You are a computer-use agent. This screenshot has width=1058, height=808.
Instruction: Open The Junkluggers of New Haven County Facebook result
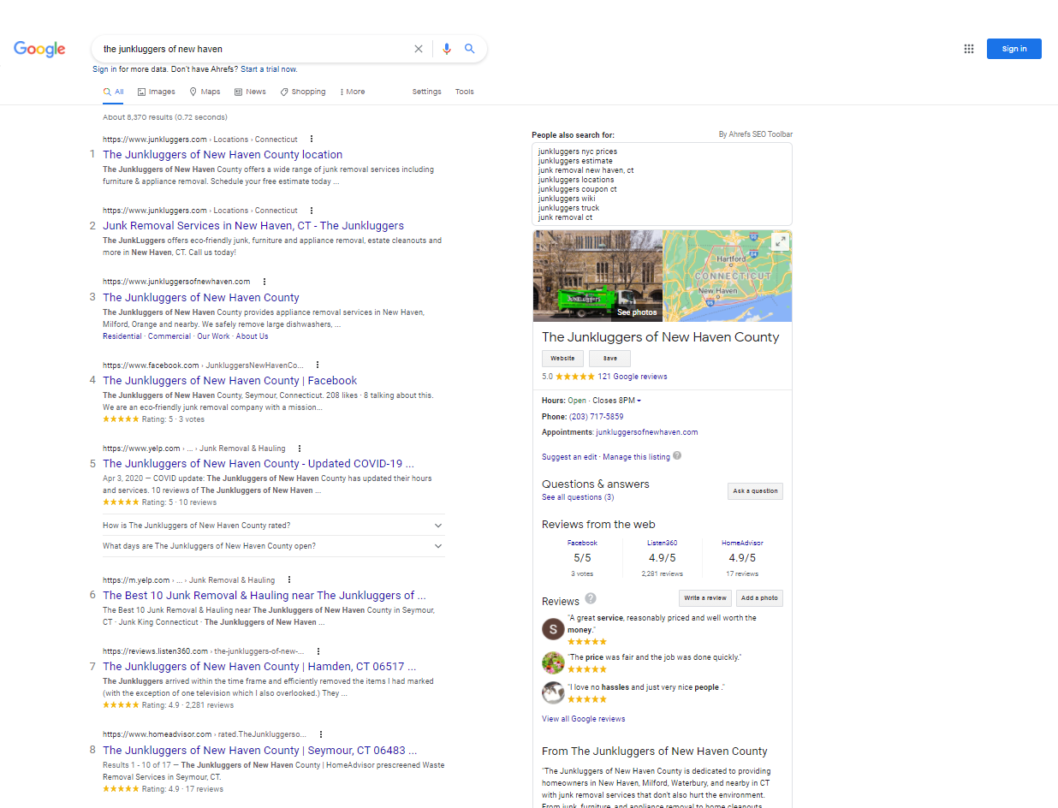coord(230,381)
